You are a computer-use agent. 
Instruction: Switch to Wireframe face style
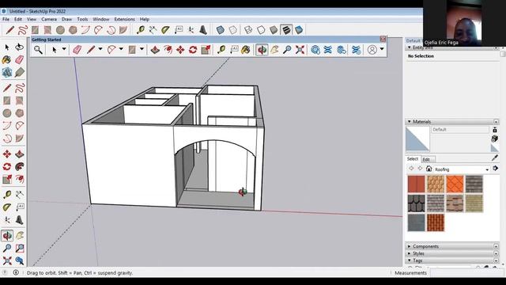point(248,30)
